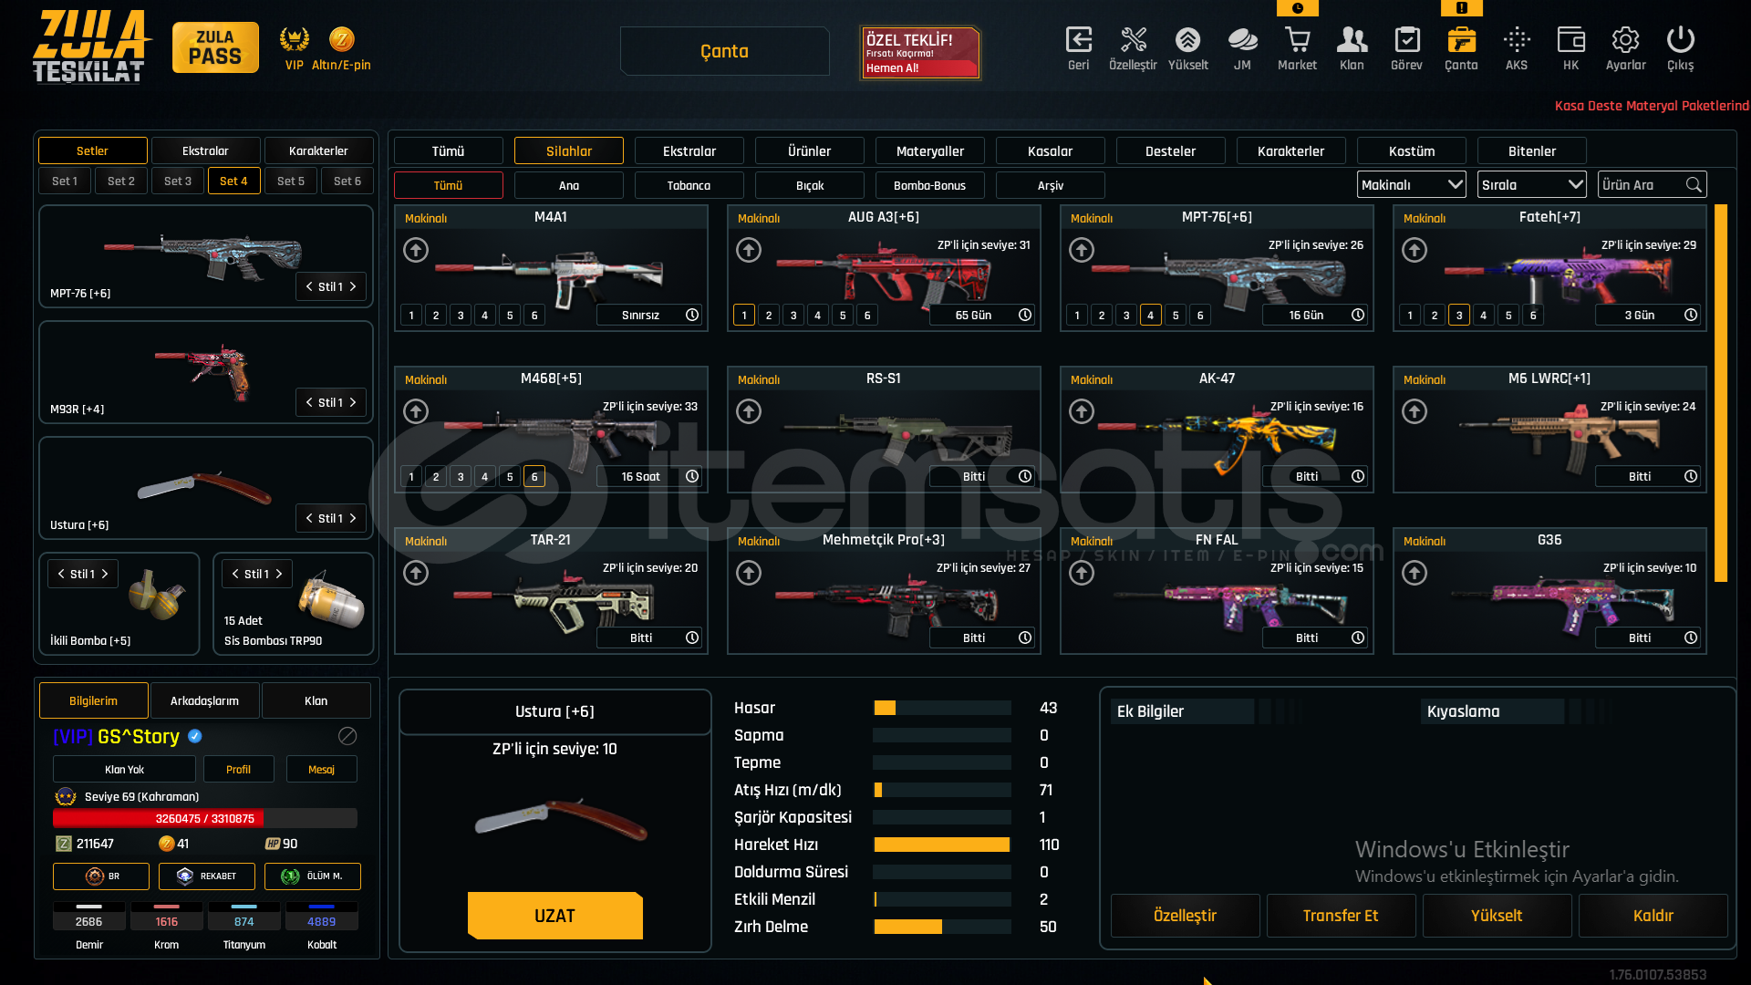The height and width of the screenshot is (985, 1751).
Task: Click the ÖZEL TEKLİF Hemen Al banner
Action: 920,53
